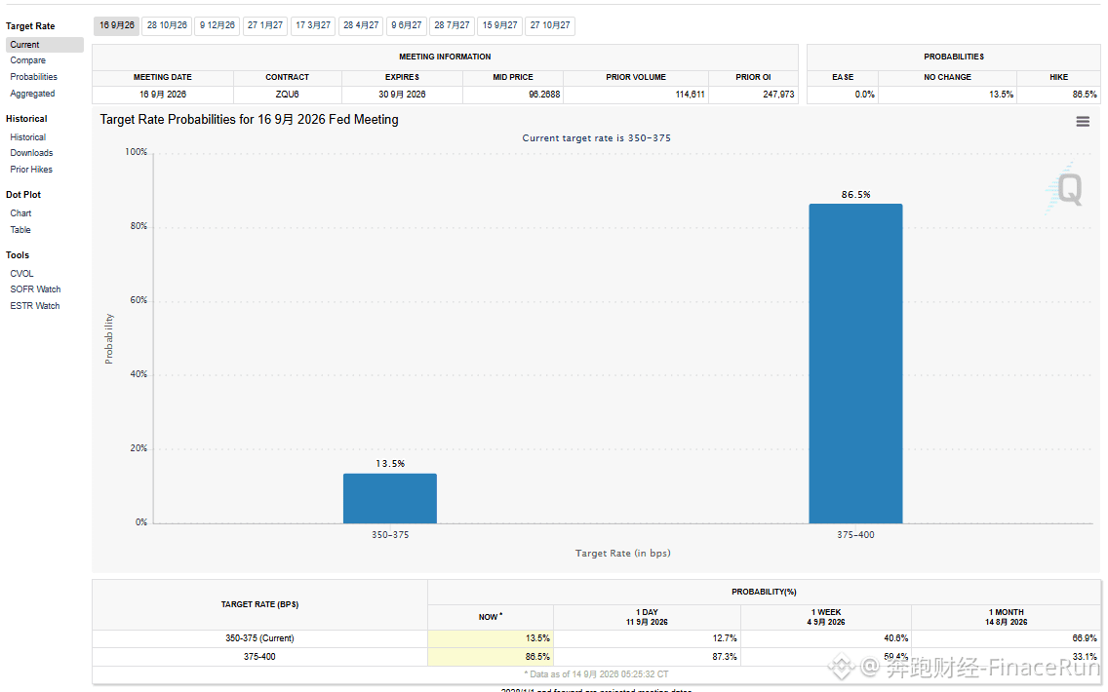Image resolution: width=1108 pixels, height=692 pixels.
Task: Switch to the 9 12月26 meeting tab
Action: (217, 25)
